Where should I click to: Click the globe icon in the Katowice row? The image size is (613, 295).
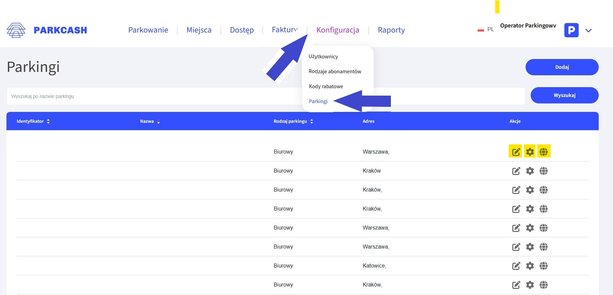(544, 266)
